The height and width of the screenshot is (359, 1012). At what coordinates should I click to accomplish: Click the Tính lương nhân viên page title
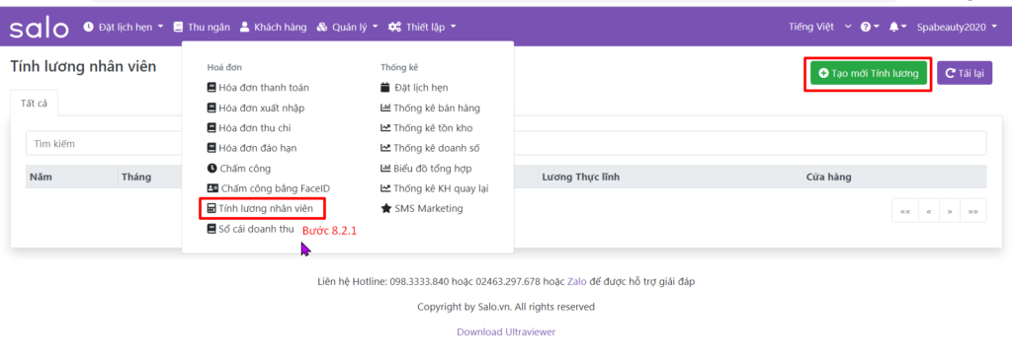click(83, 66)
